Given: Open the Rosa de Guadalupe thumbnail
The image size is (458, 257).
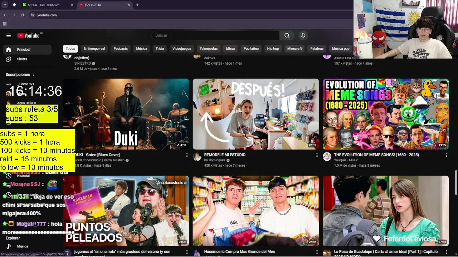Looking at the screenshot, I should click(386, 211).
